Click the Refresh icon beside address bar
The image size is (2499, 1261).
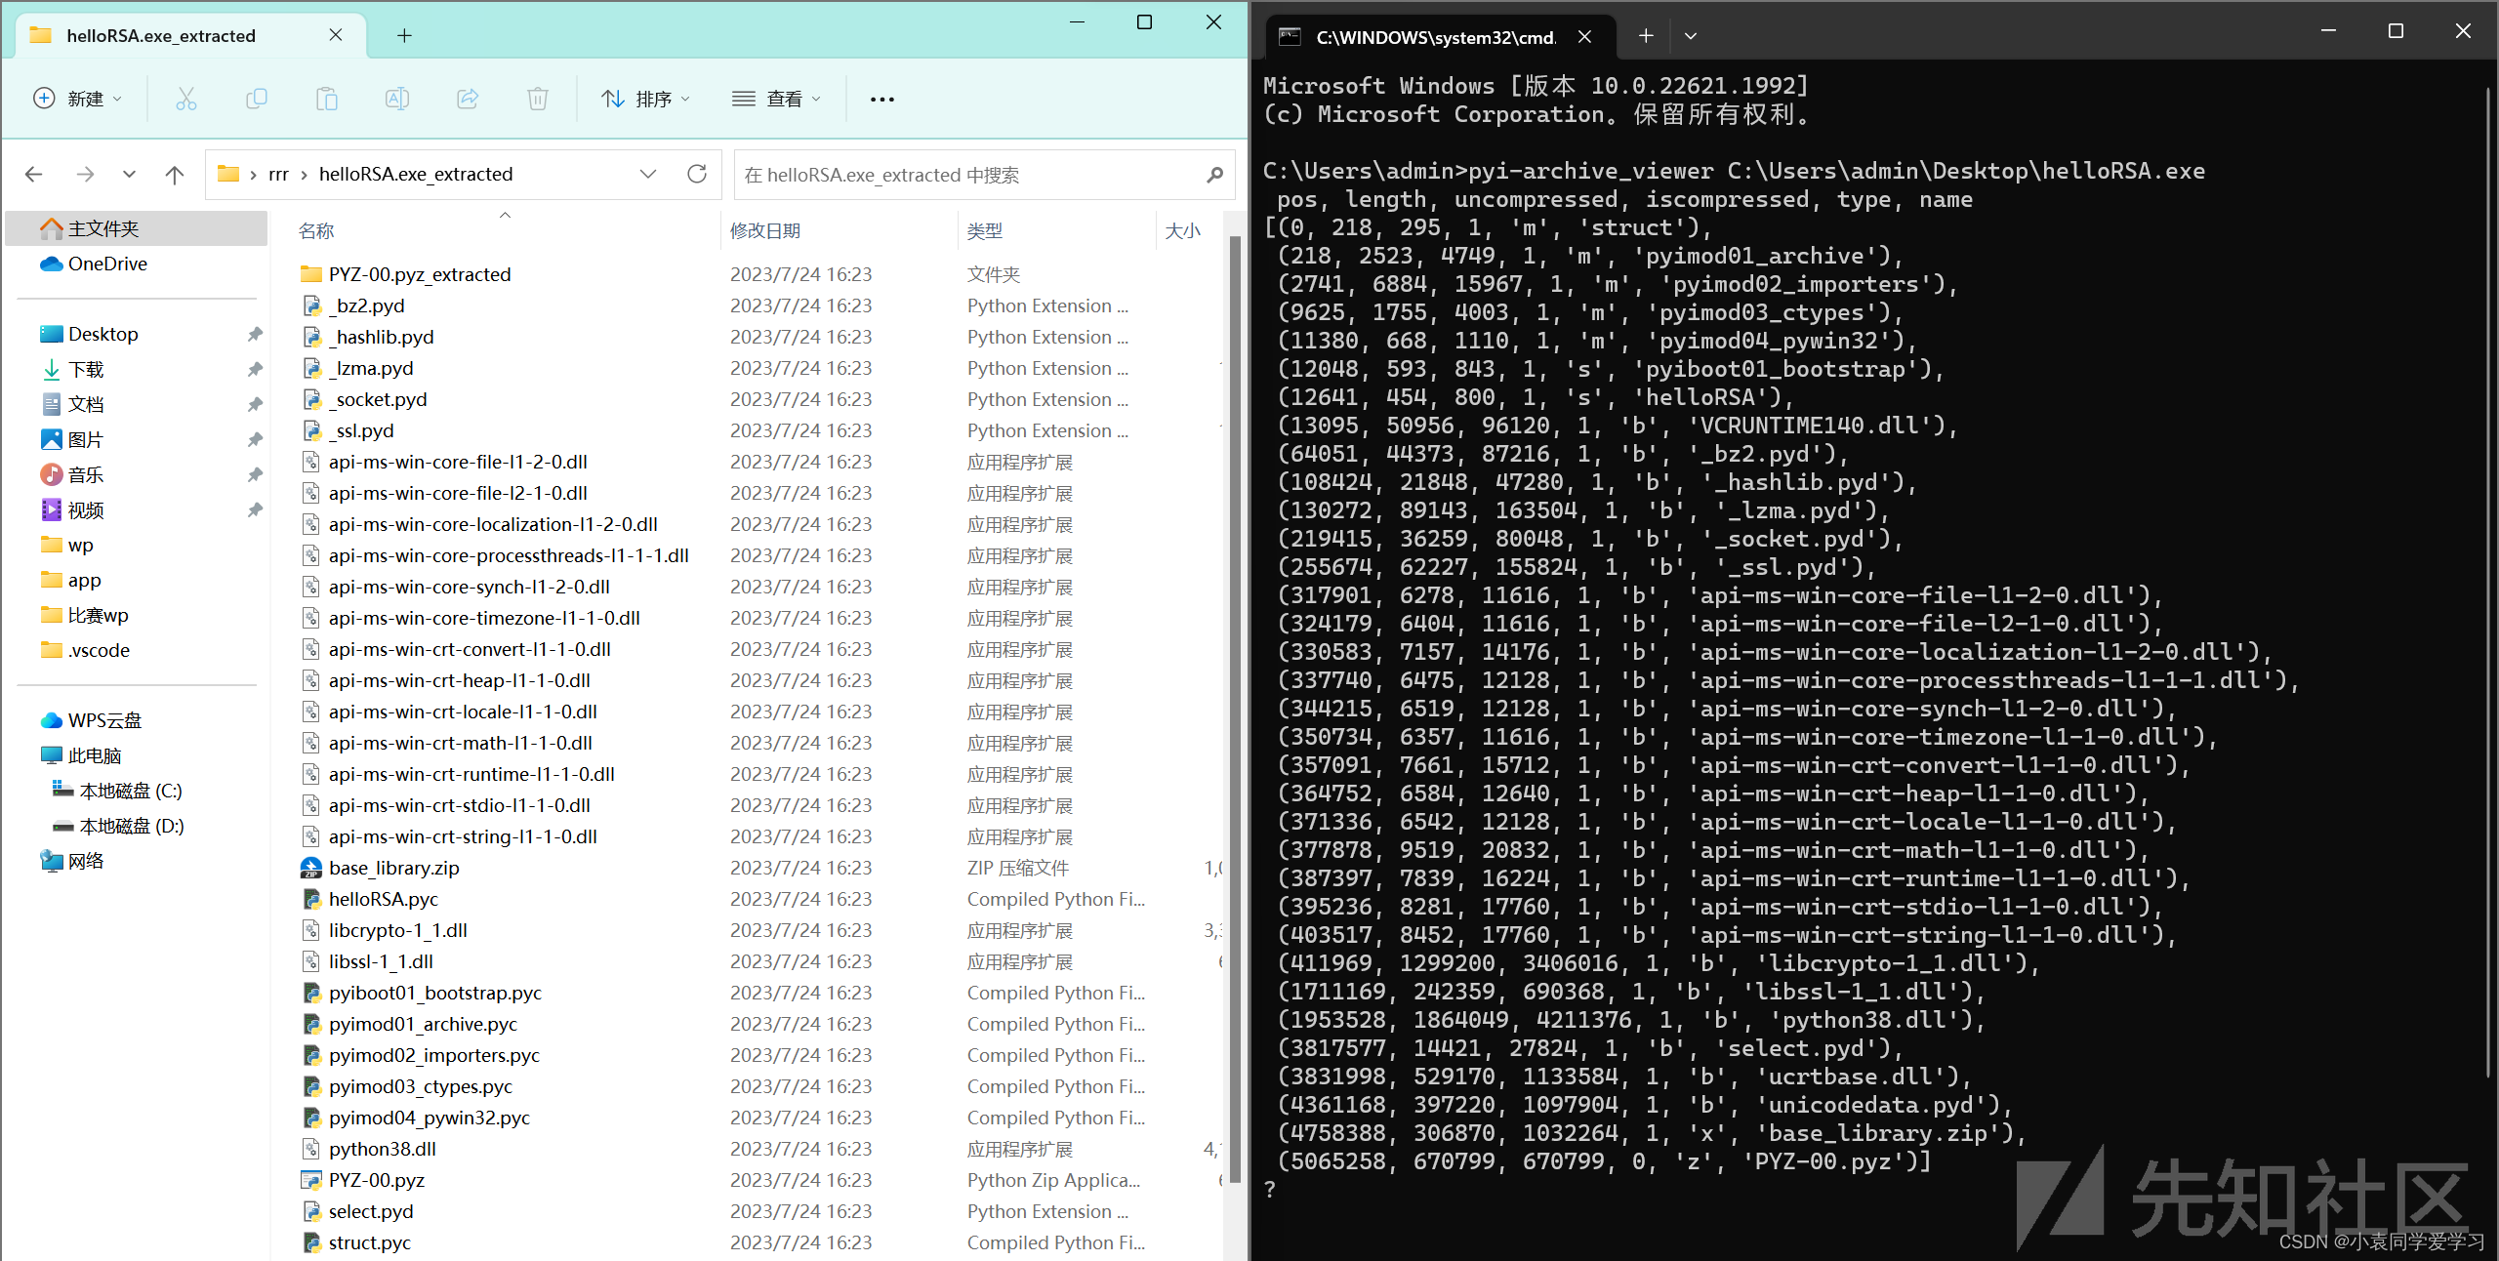(x=697, y=174)
